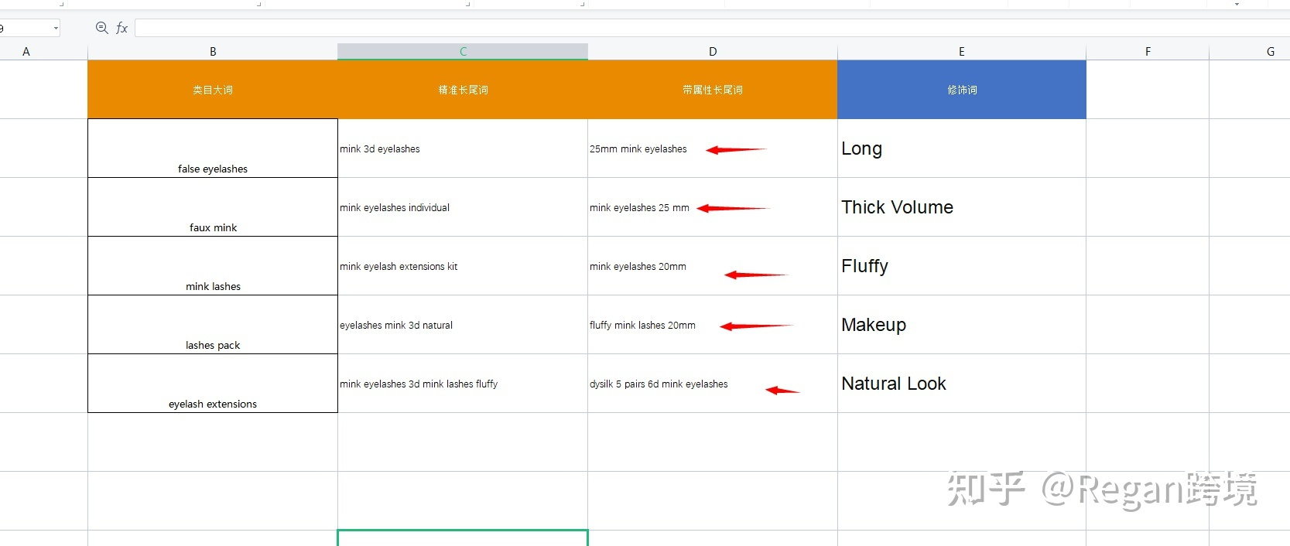Select the cell containing 'false eyelashes'

[x=213, y=148]
